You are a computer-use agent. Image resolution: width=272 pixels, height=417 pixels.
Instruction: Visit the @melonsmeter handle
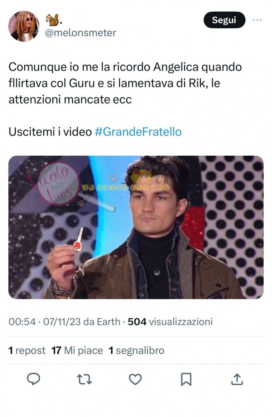tap(81, 33)
